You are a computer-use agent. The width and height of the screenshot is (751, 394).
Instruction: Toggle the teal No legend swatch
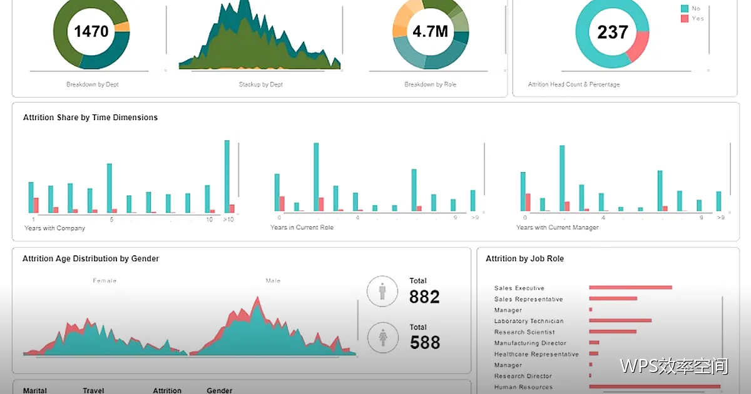pos(685,8)
